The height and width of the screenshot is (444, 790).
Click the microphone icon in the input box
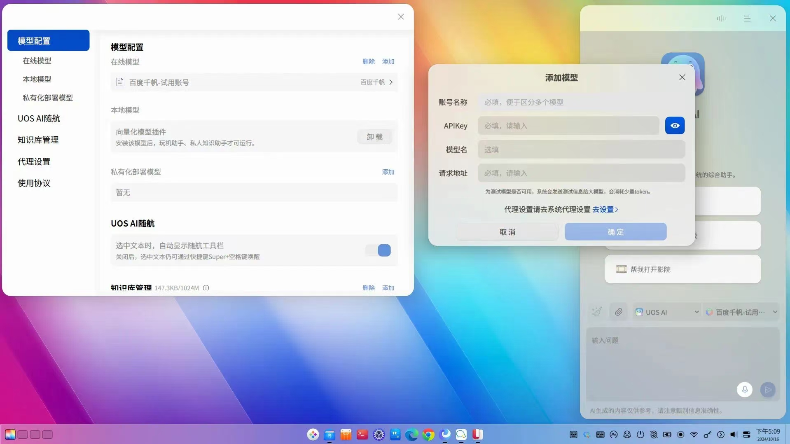[x=745, y=389]
